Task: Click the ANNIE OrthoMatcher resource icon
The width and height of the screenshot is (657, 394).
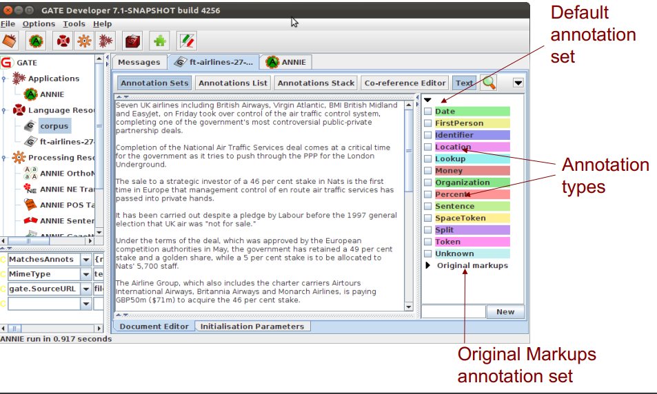Action: (x=30, y=173)
